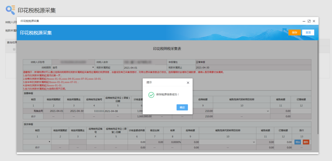Maximize the 印花税税源采集 popup window
Image resolution: width=332 pixels, height=161 pixels.
(309, 21)
